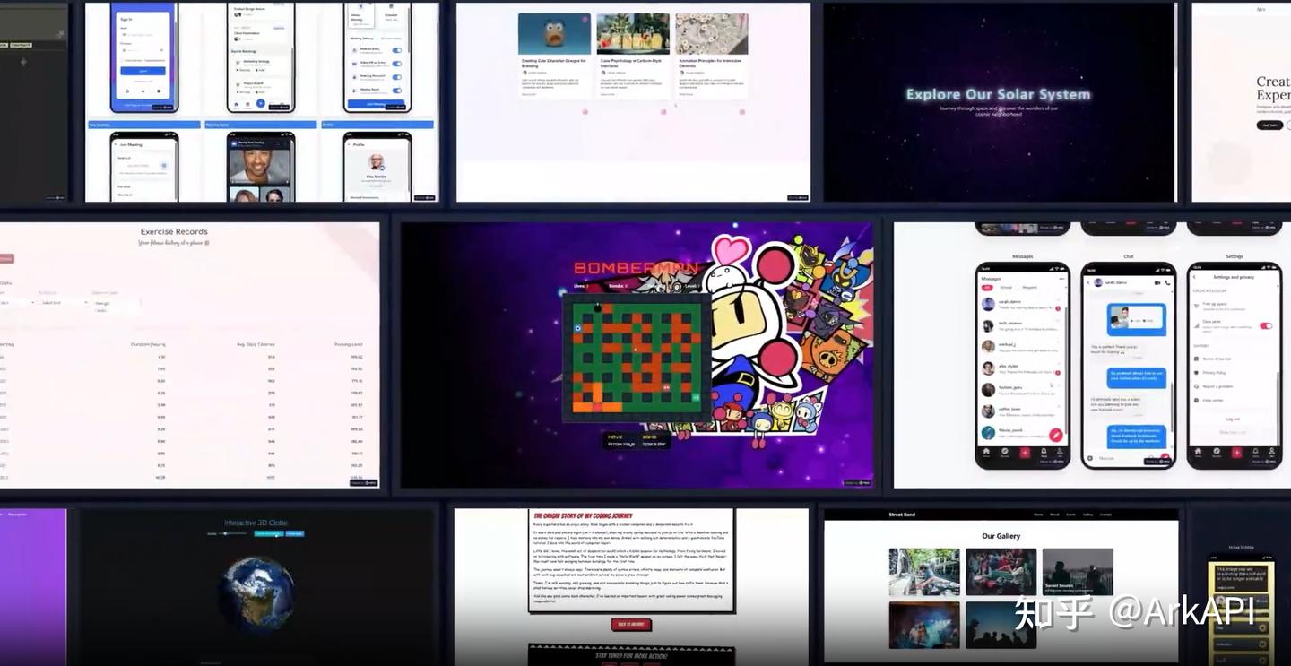Open the coffee_lover conversation in Messages phone
The width and height of the screenshot is (1291, 666).
[x=1022, y=411]
